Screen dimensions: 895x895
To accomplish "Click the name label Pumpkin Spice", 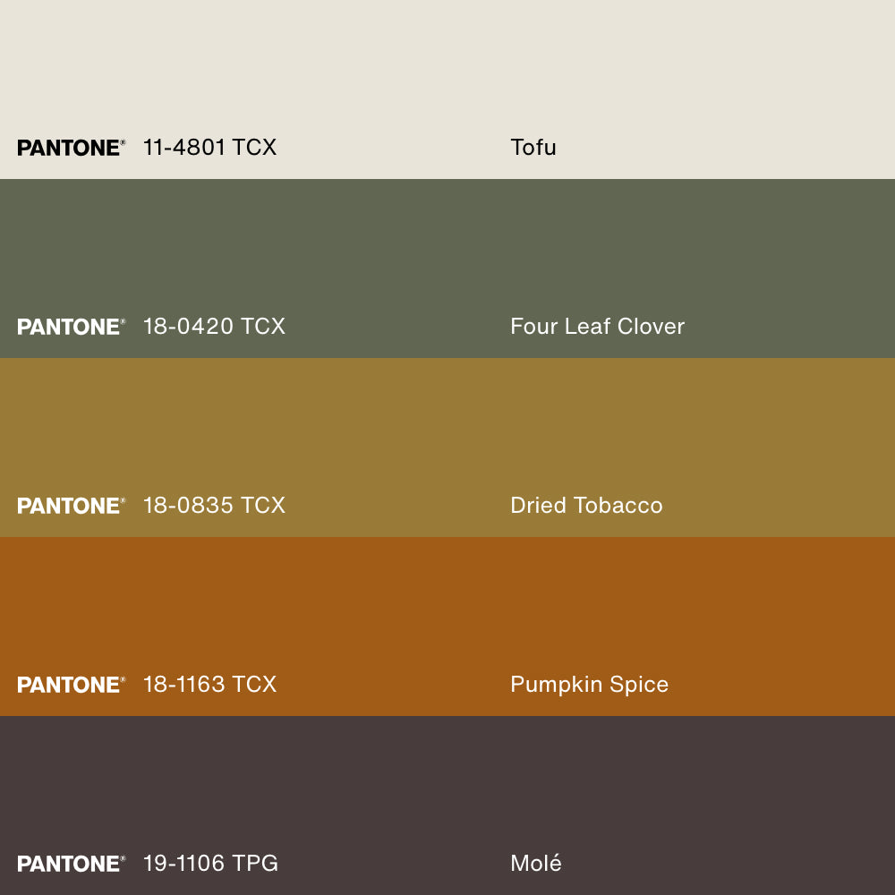I will tap(589, 685).
